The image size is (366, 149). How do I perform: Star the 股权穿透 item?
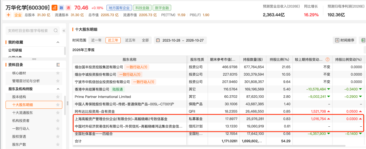[58, 136]
